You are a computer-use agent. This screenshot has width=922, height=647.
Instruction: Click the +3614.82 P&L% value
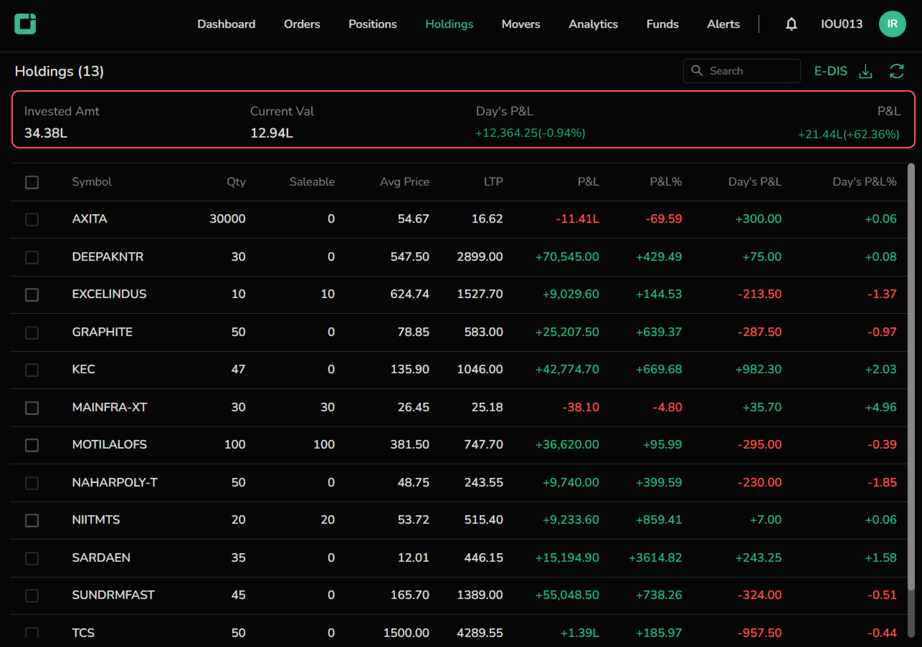655,557
